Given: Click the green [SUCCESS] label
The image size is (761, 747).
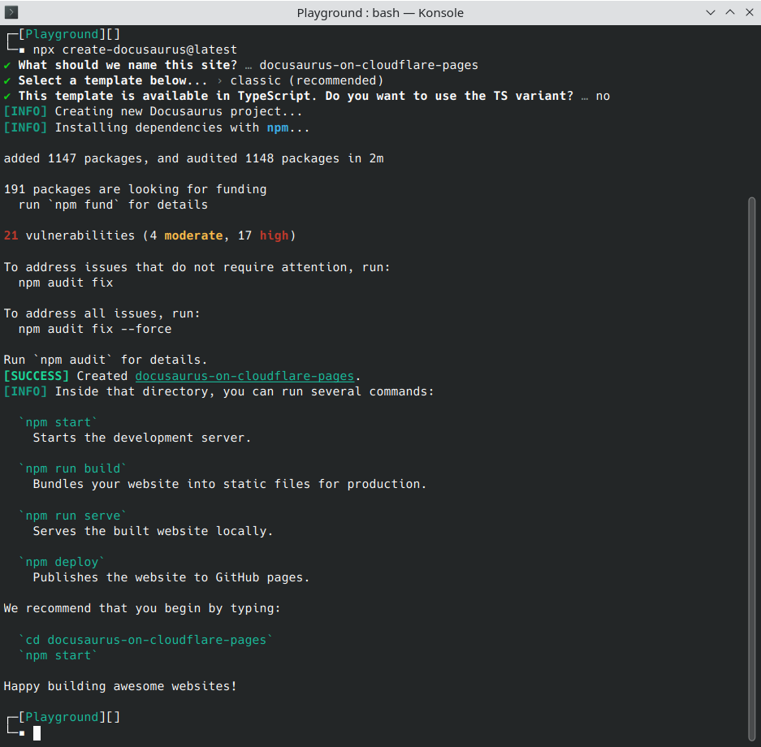Looking at the screenshot, I should point(37,376).
